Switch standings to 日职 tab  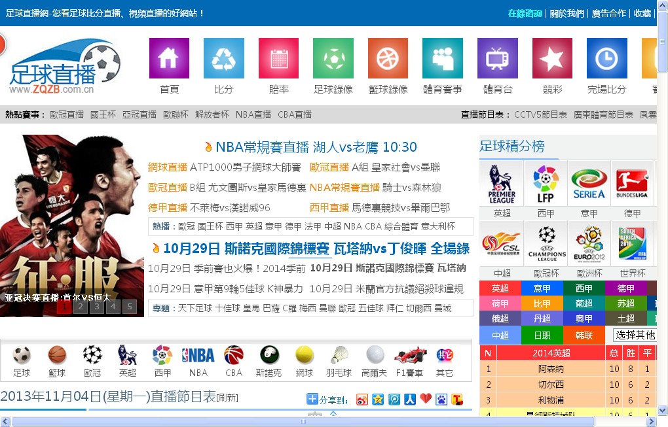click(542, 335)
